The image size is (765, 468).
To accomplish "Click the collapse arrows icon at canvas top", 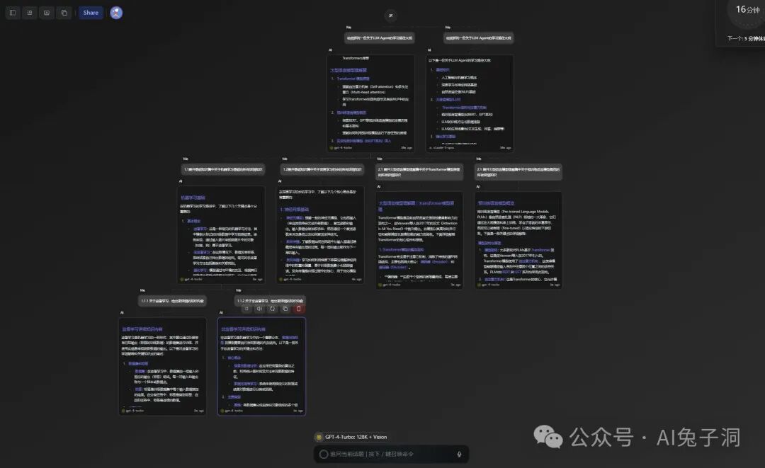I will coord(390,16).
